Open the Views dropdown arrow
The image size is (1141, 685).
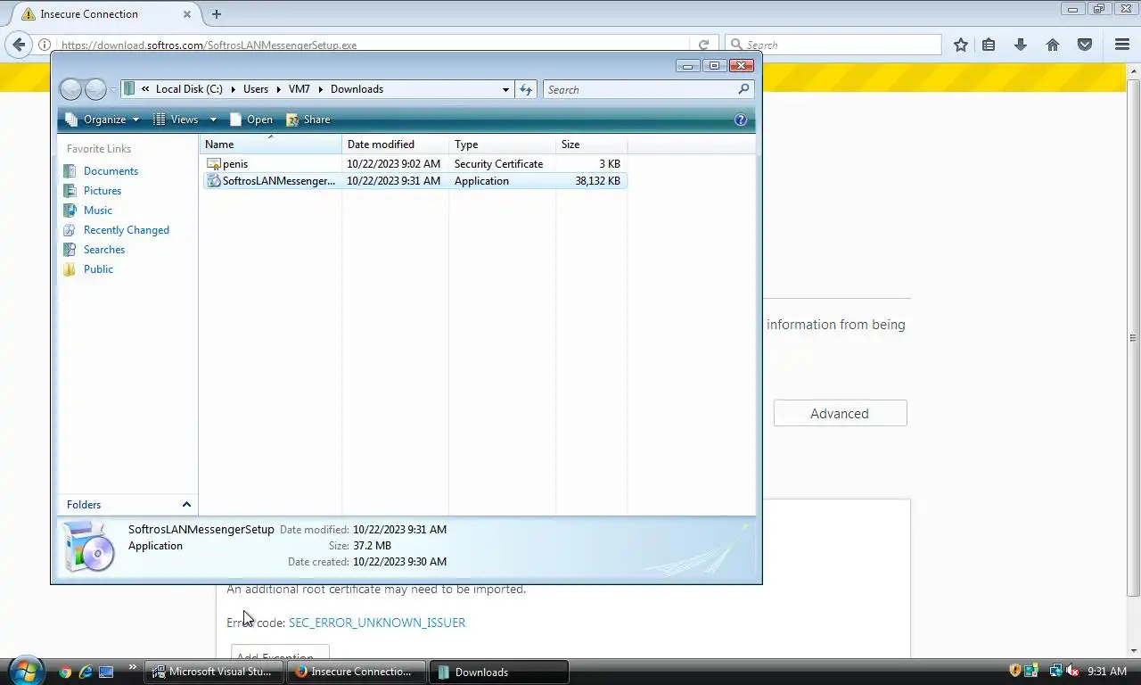[x=213, y=120]
